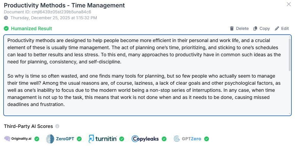Screen dimensions: 295x146
Task: Click the green checkmark next to Originality.ai
Action: tap(37, 139)
